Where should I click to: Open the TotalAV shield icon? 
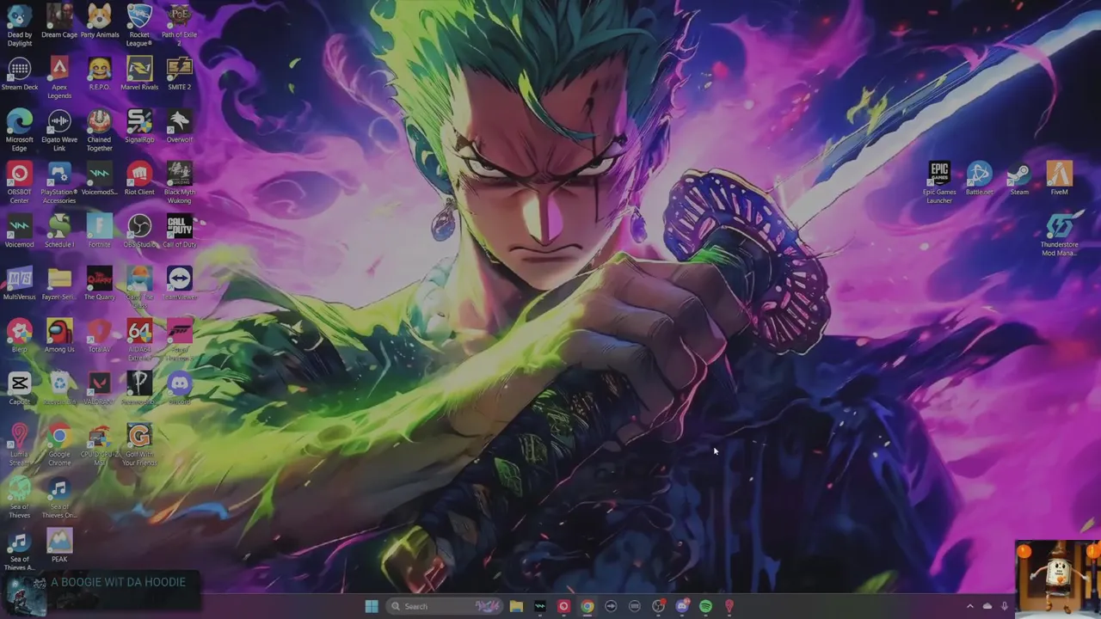click(99, 331)
